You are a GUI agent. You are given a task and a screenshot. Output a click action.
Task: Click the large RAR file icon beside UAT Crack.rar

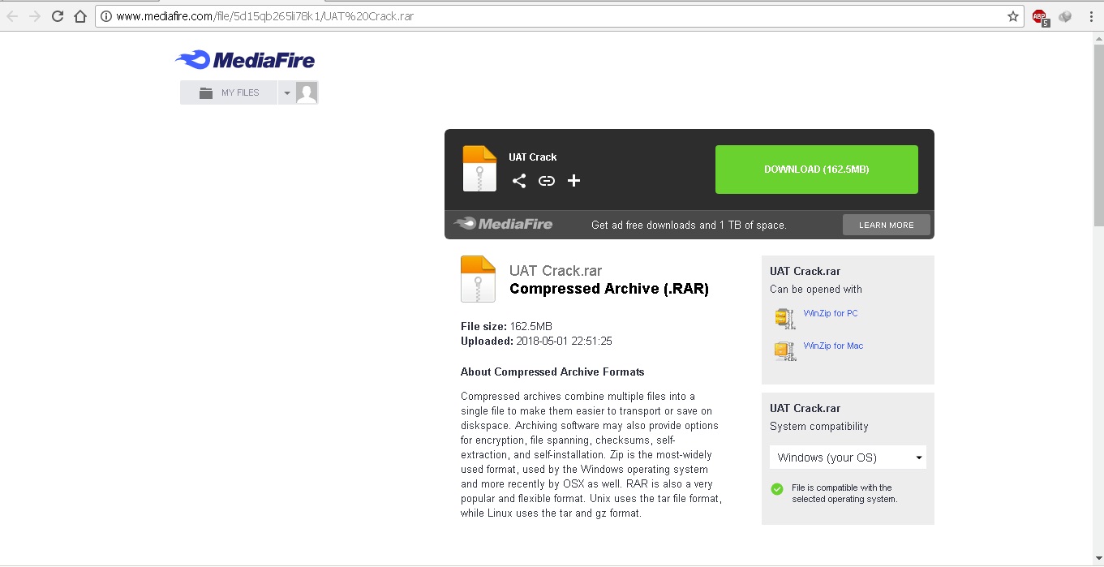point(478,279)
